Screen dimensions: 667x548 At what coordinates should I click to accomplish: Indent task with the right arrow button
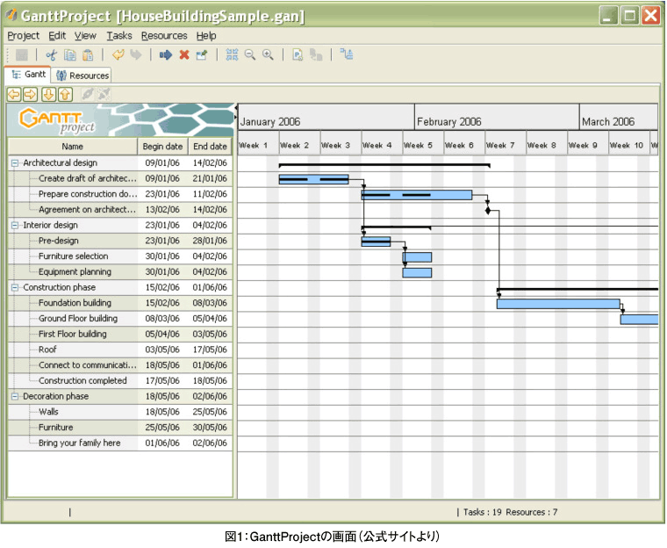(31, 94)
